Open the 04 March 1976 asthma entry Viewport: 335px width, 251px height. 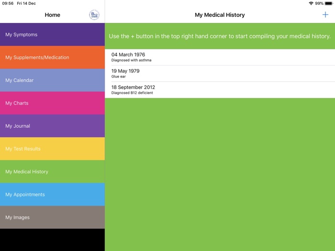(x=220, y=57)
